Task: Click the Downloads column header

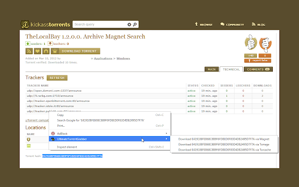Action: point(263,86)
